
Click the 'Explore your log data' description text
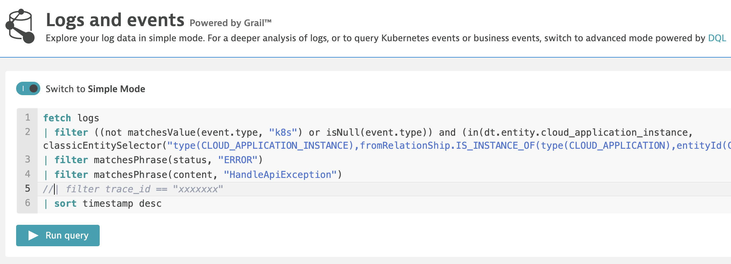coord(375,38)
